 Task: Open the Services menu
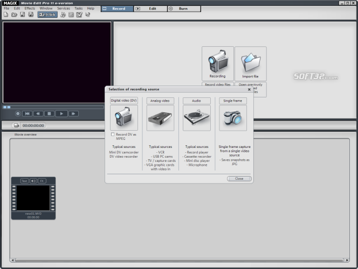pyautogui.click(x=64, y=9)
